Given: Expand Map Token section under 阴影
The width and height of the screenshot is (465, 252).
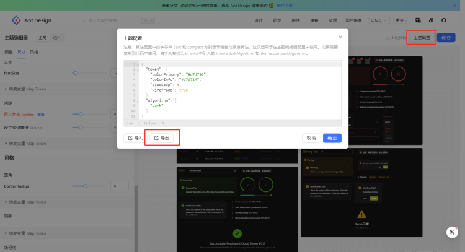Looking at the screenshot, I should (25, 233).
